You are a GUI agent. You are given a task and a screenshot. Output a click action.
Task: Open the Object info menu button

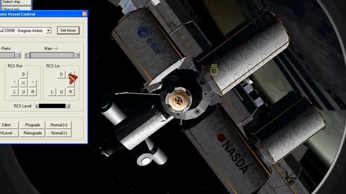point(16,9)
